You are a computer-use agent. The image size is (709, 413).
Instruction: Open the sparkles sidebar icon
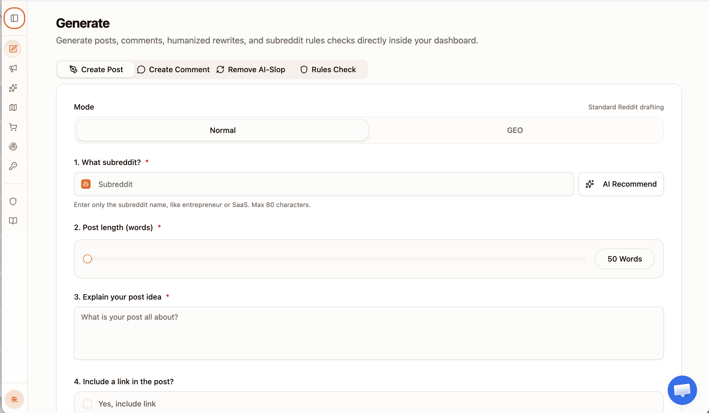coord(13,88)
